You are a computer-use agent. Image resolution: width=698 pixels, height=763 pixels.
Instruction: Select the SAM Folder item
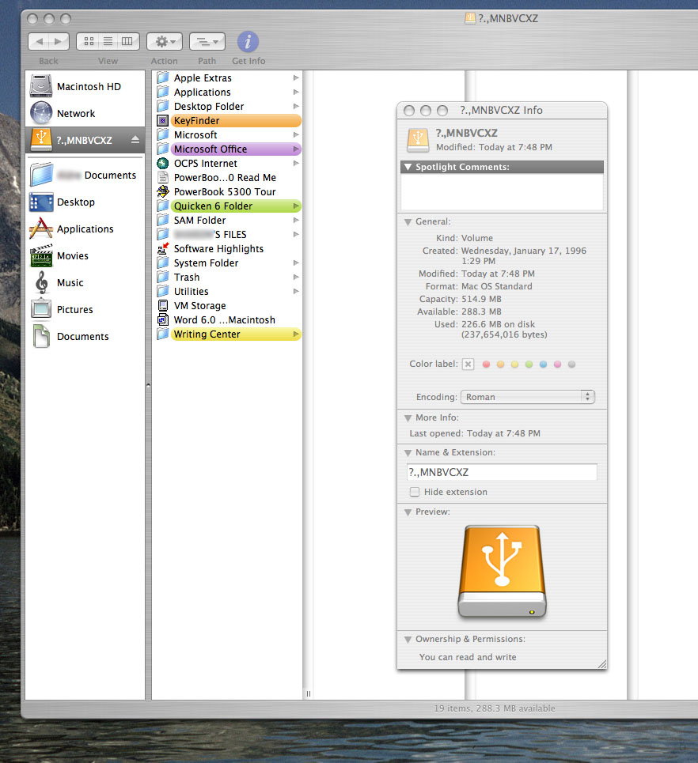[x=229, y=220]
